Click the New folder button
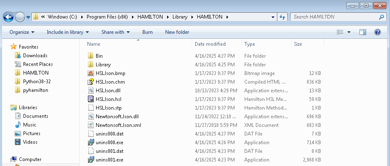 click(177, 32)
